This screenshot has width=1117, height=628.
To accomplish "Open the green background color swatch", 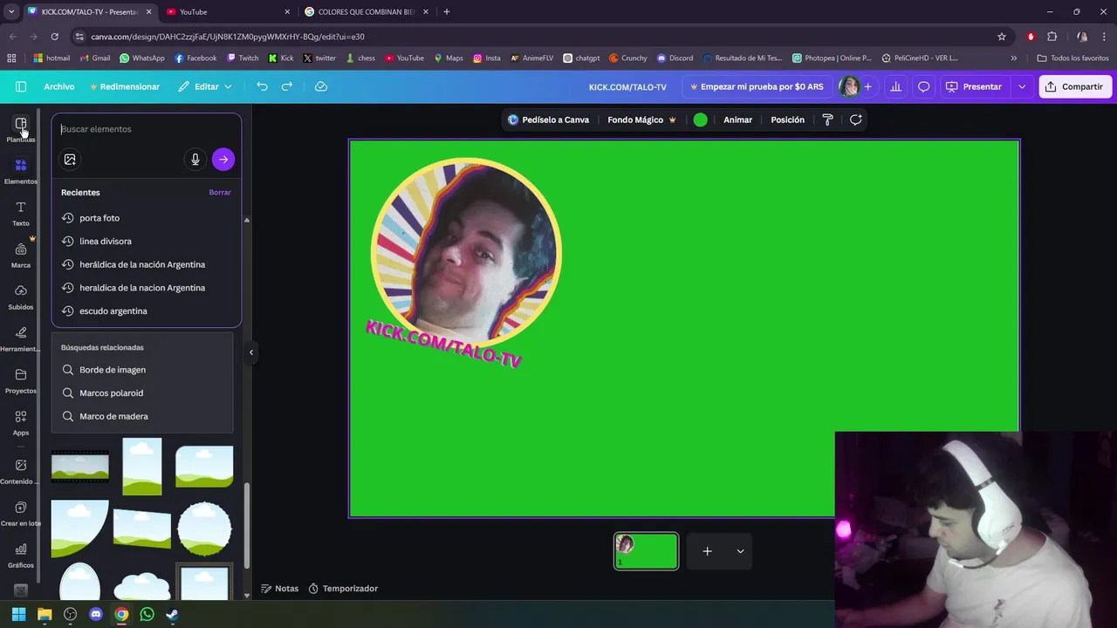I will pyautogui.click(x=700, y=119).
